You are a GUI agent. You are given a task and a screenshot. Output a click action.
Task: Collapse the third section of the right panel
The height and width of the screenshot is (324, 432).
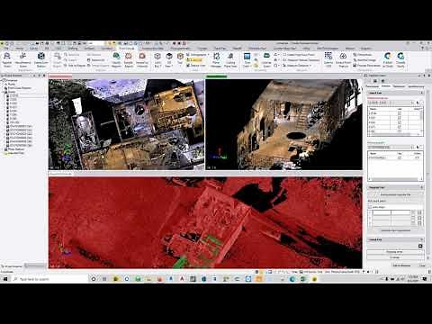click(x=421, y=187)
